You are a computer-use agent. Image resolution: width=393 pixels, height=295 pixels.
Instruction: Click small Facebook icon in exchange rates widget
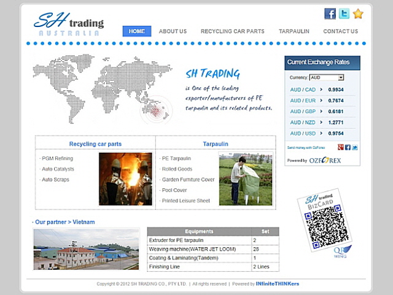coord(348,147)
